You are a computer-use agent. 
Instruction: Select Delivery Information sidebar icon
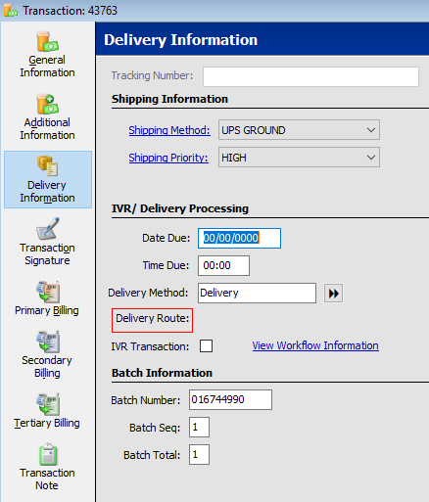[47, 166]
